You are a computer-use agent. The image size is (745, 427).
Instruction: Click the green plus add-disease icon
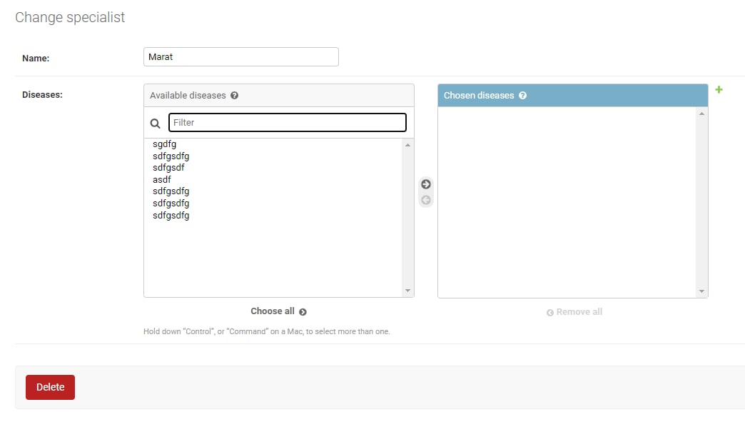pos(719,89)
